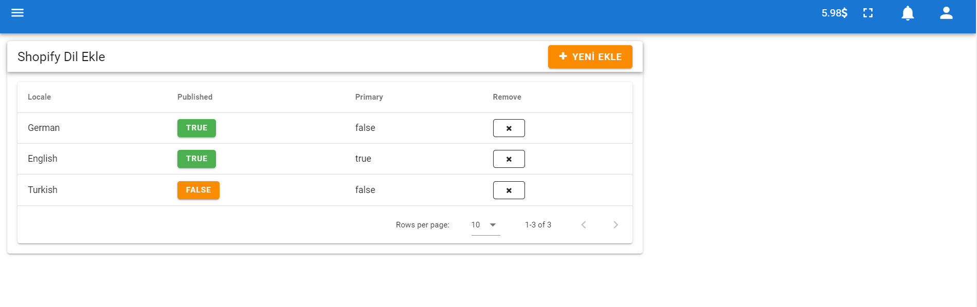Screen dimensions: 977x307
Task: Click Turkish row primary value false
Action: [365, 190]
